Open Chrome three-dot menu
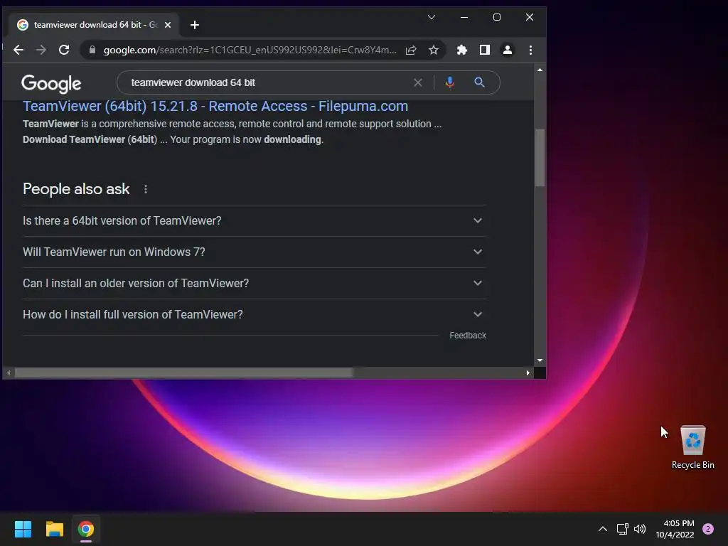 tap(530, 50)
